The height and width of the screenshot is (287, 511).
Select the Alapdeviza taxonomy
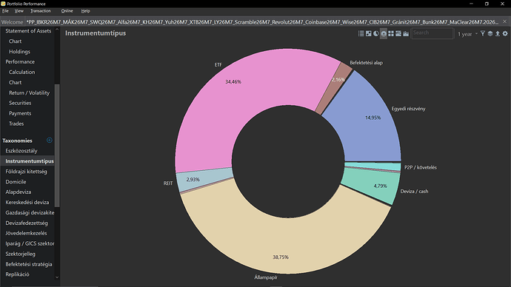(19, 192)
